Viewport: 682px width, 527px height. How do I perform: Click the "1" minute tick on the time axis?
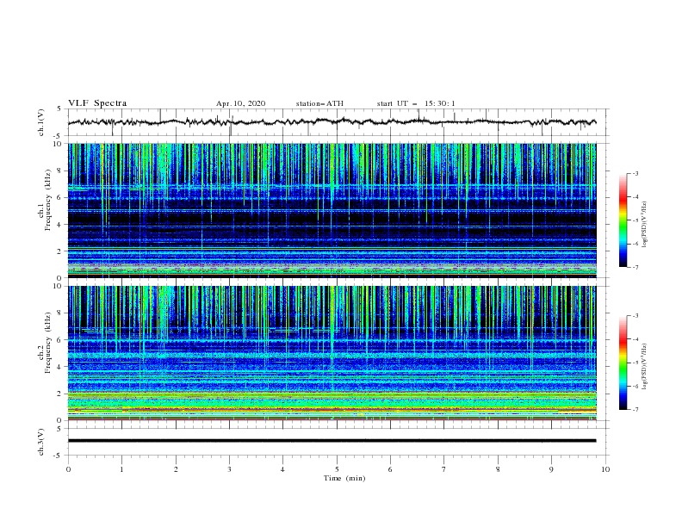[121, 469]
